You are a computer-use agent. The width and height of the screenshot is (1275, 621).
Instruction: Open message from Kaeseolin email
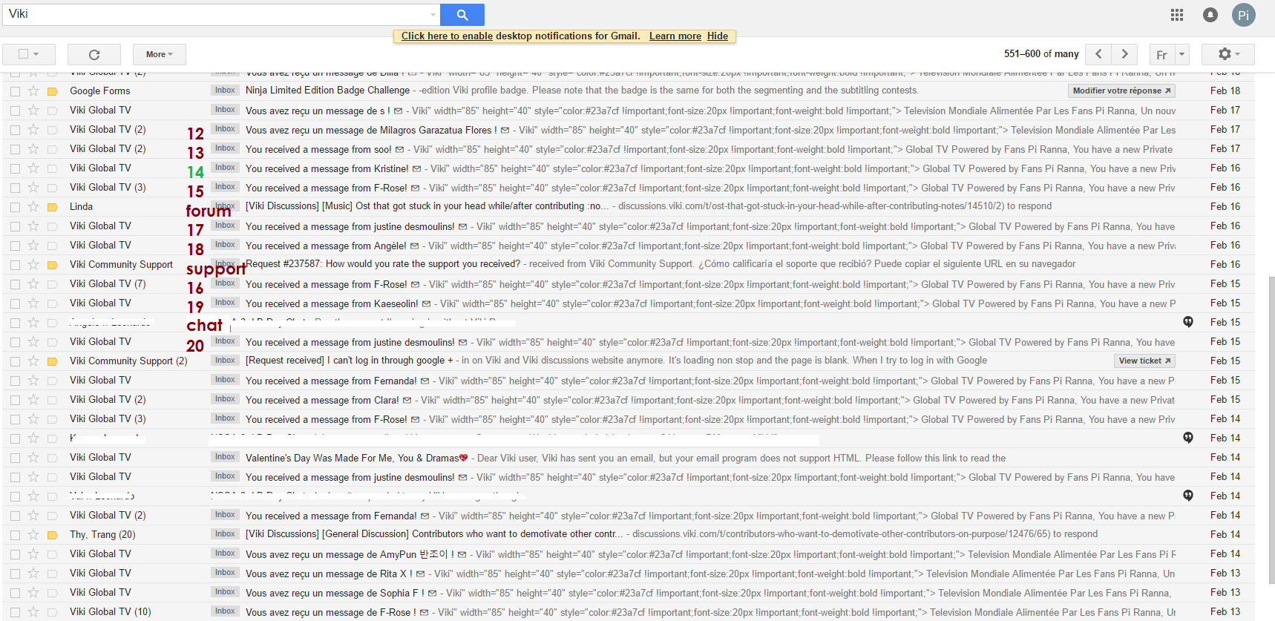pos(332,303)
